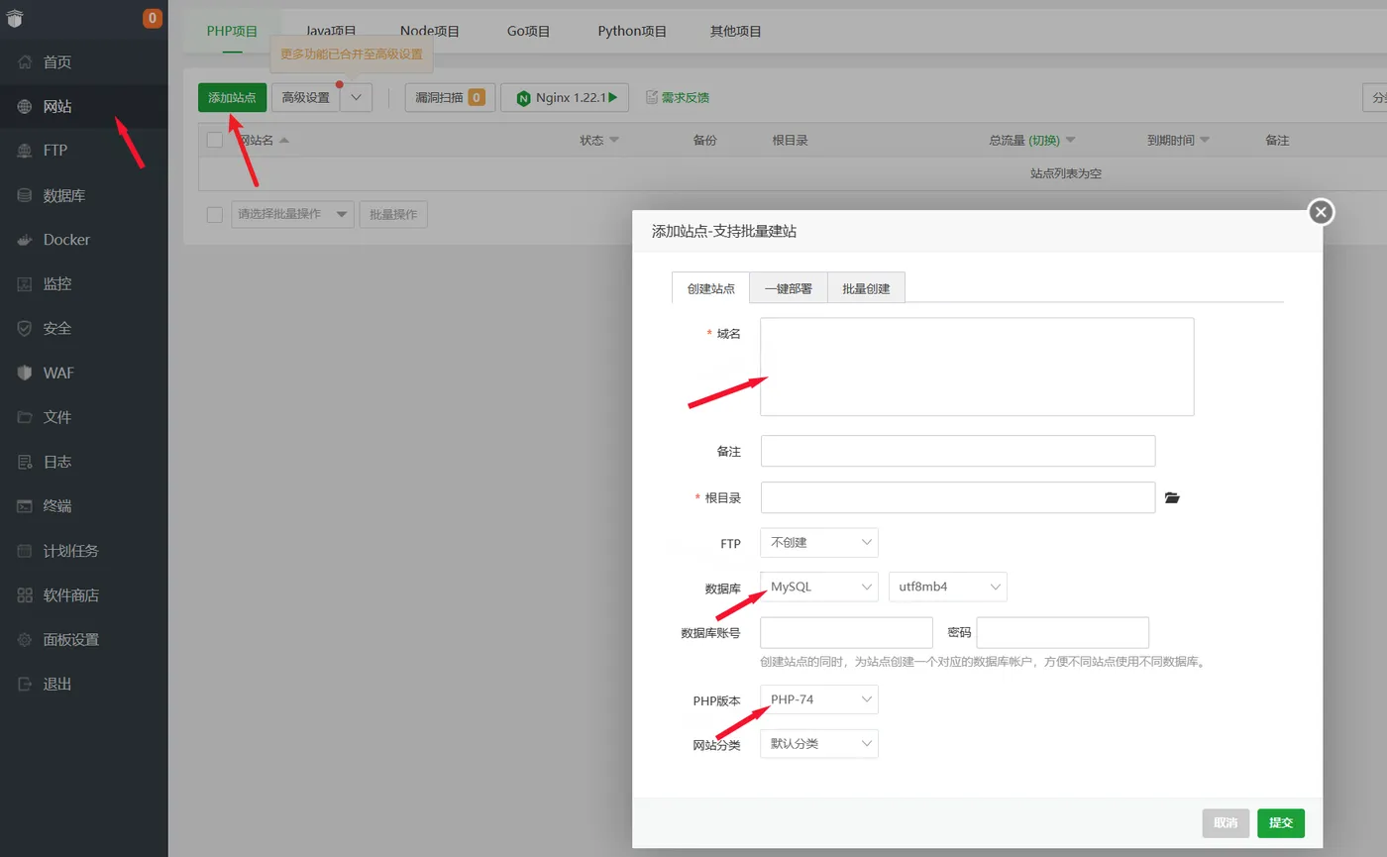This screenshot has width=1387, height=857.
Task: Tick the select-all checkbox beside 网站名 header
Action: [215, 140]
